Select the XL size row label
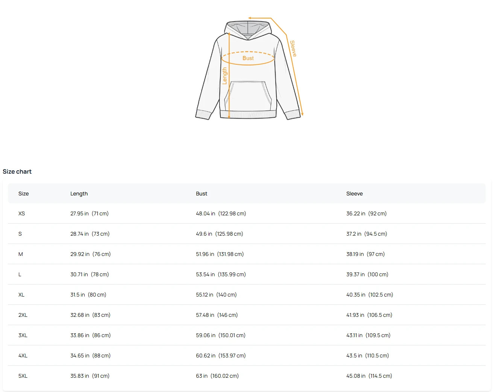 click(x=21, y=295)
